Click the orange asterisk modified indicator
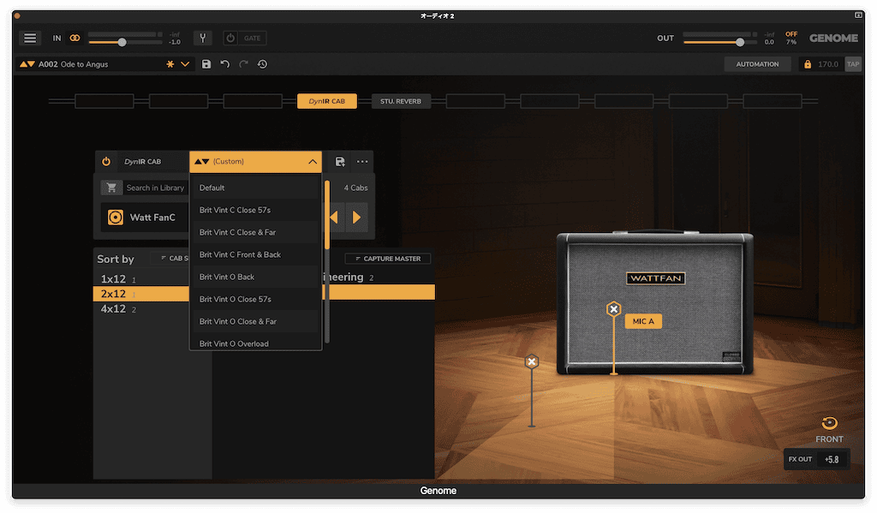The height and width of the screenshot is (513, 877). pyautogui.click(x=170, y=64)
